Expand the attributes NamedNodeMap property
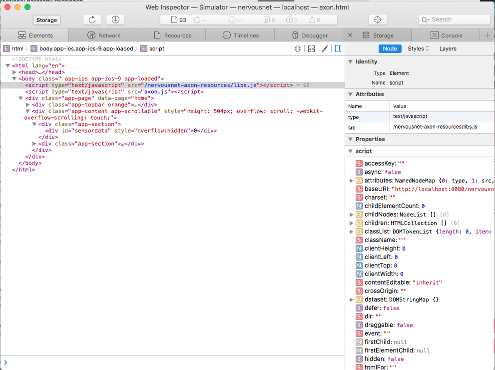495x370 pixels. [351, 180]
